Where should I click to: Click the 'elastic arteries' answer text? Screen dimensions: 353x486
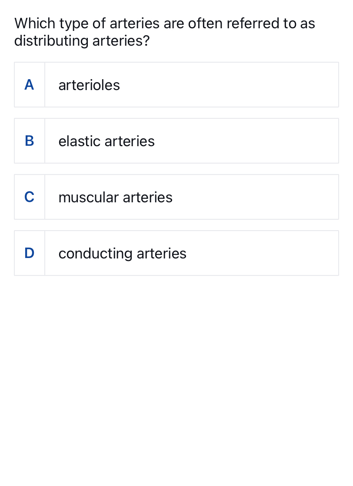click(x=107, y=141)
